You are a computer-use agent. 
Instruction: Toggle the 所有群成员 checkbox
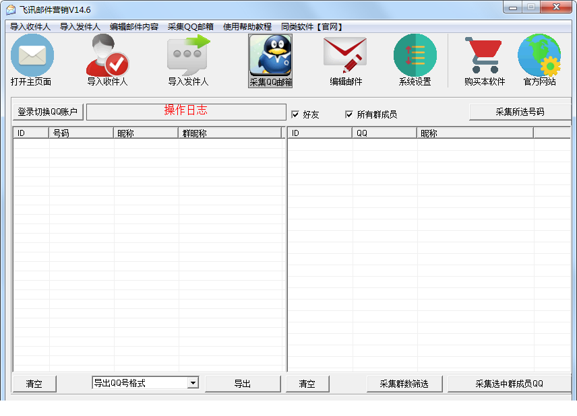point(349,114)
